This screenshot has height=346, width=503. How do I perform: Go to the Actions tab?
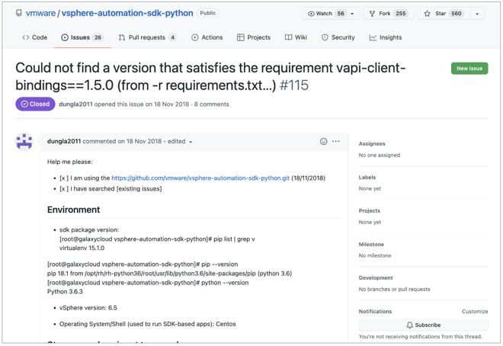coord(207,37)
